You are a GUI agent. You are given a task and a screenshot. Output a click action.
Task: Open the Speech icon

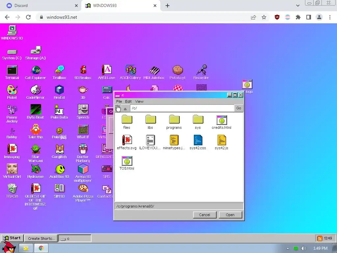[83, 112]
